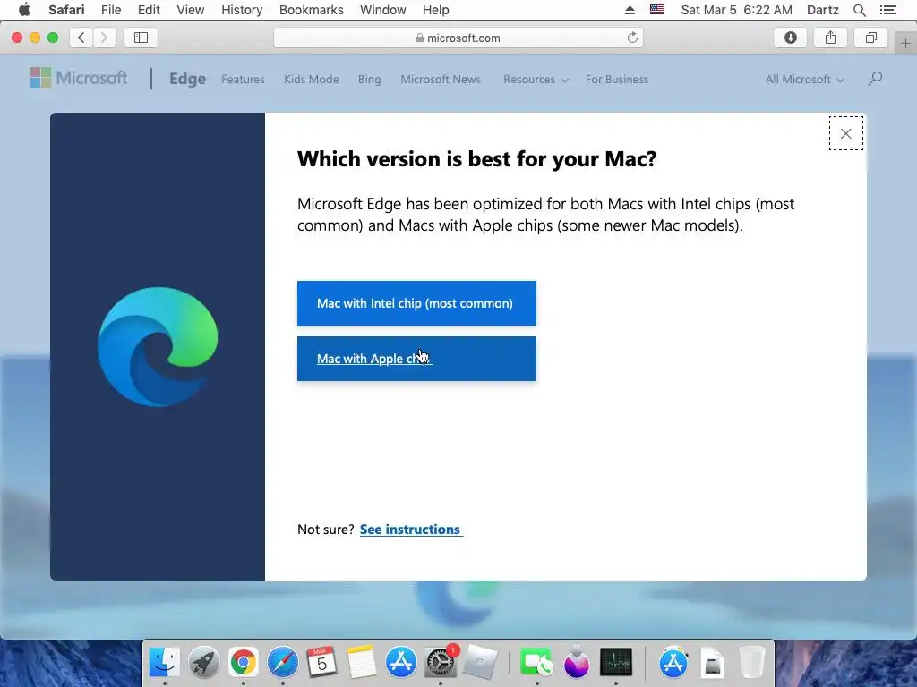This screenshot has height=687, width=917.
Task: Open For Business page
Action: click(617, 79)
